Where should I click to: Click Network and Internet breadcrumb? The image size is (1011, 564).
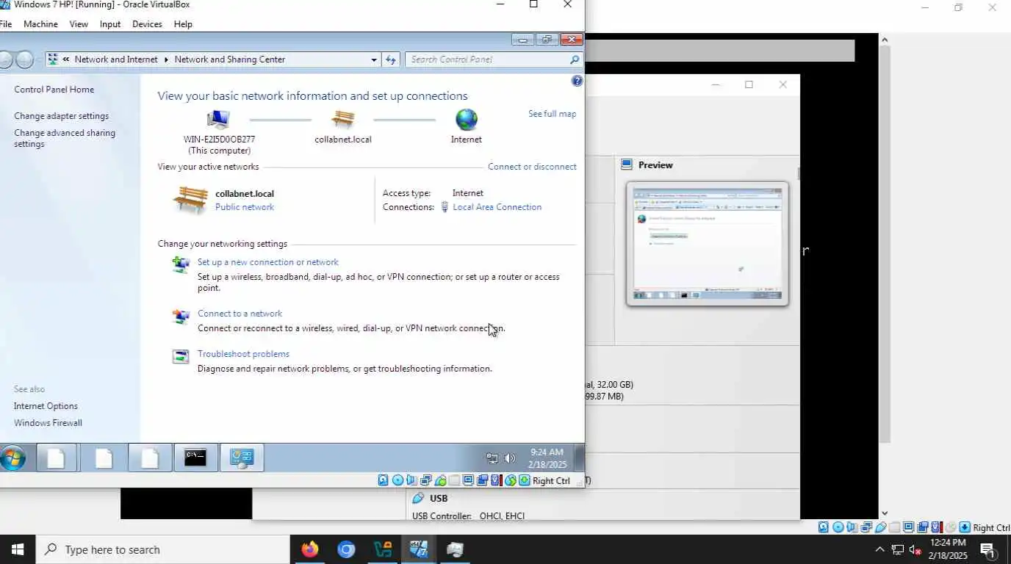coord(116,59)
